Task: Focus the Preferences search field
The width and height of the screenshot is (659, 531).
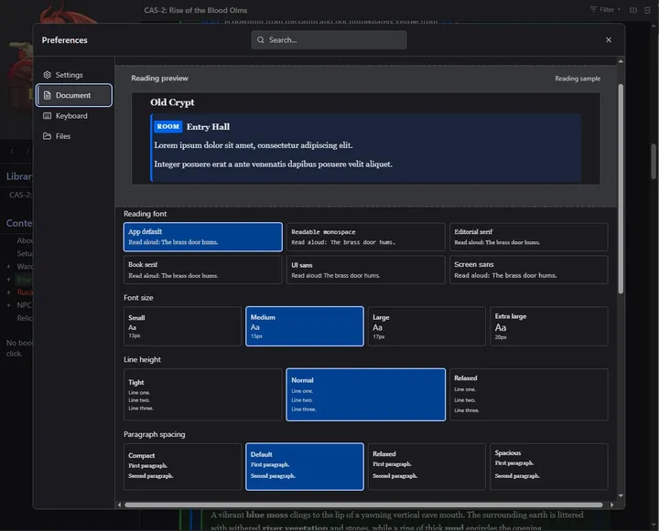Action: click(329, 40)
